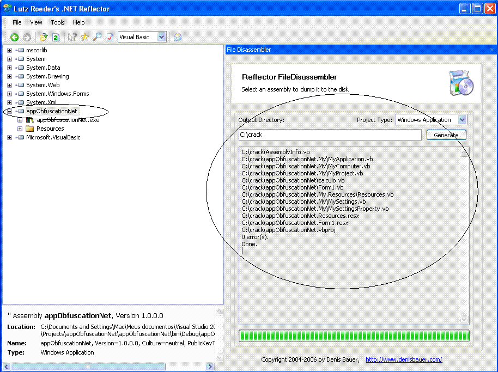The height and width of the screenshot is (372, 498).
Task: Click the appObfuscationNet\Form1.vb output line
Action: (292, 187)
